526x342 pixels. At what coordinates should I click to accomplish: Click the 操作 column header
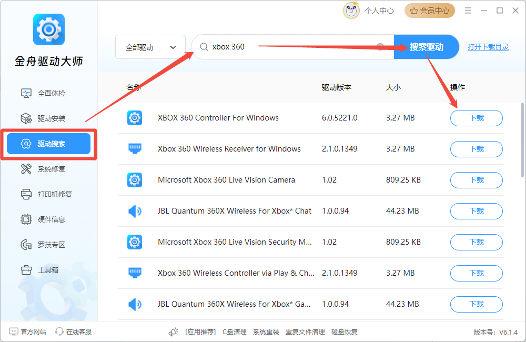pyautogui.click(x=457, y=87)
